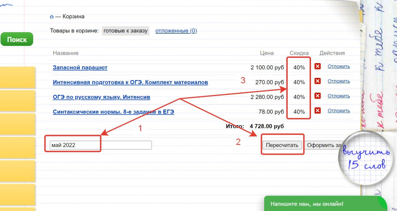Delete Интенсивная подготовка к ОГЭ item
This screenshot has width=397, height=211.
click(318, 81)
